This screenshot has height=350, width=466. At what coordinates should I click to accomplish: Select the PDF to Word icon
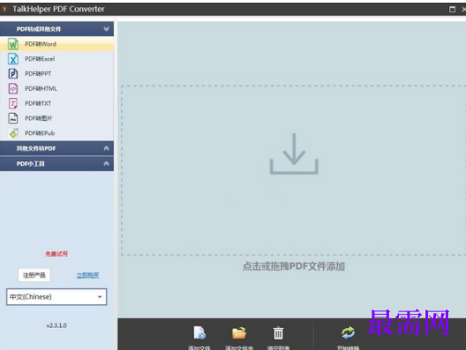click(12, 44)
